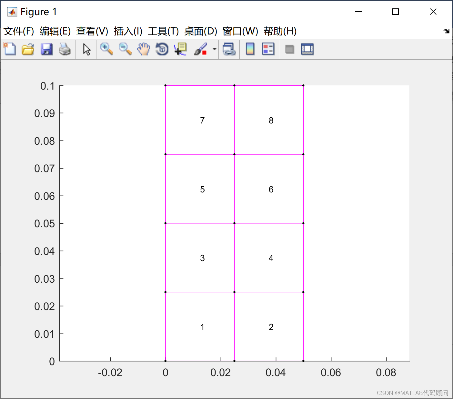
Task: Click the Show Plot Tools and Dock Figure button
Action: point(307,49)
